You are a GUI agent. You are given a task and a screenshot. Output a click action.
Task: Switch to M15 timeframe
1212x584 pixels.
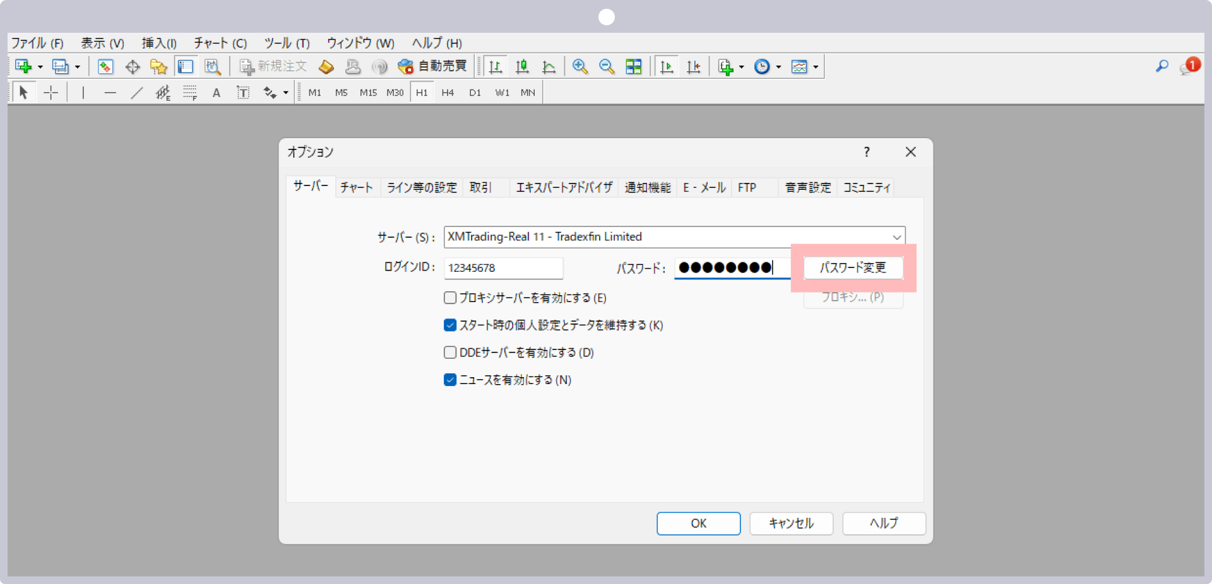point(368,93)
